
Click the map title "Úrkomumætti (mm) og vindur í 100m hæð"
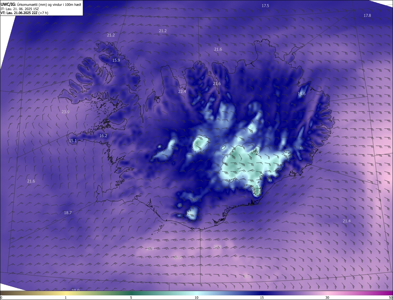tap(49, 4)
